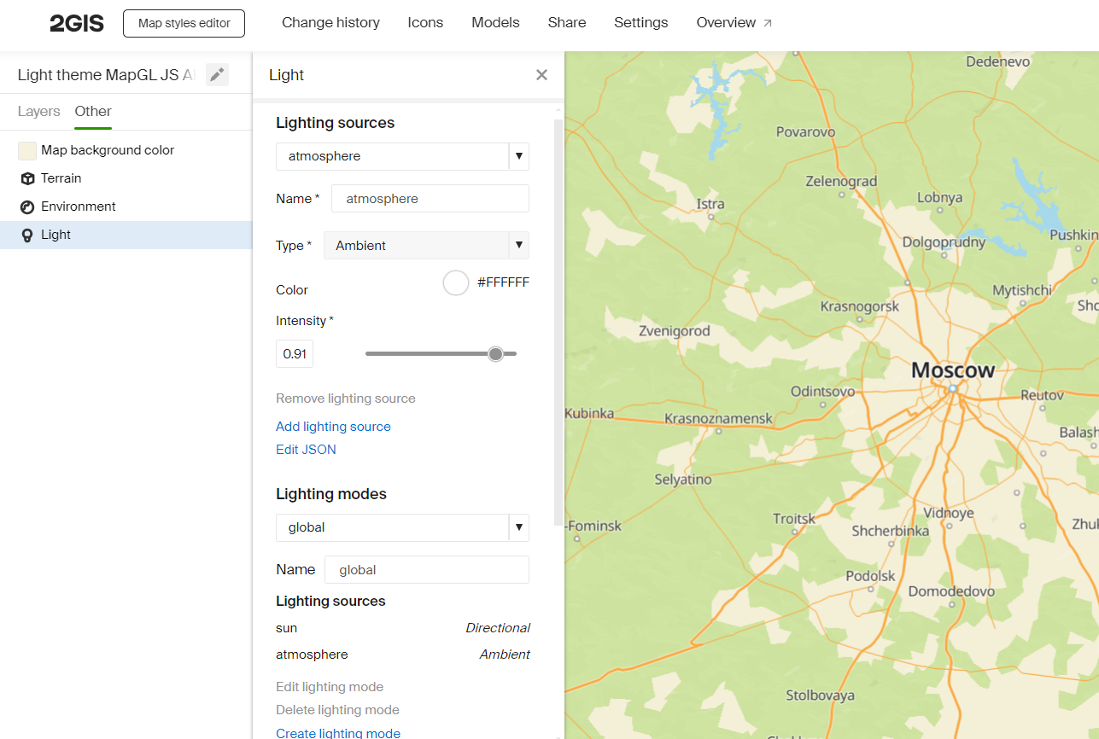Screen dimensions: 1099x739
Task: Open the Overview external link arrow
Action: pos(767,23)
